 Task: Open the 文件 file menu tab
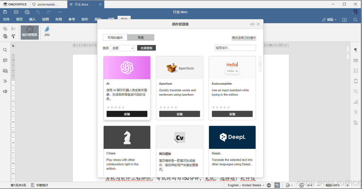pyautogui.click(x=6, y=19)
